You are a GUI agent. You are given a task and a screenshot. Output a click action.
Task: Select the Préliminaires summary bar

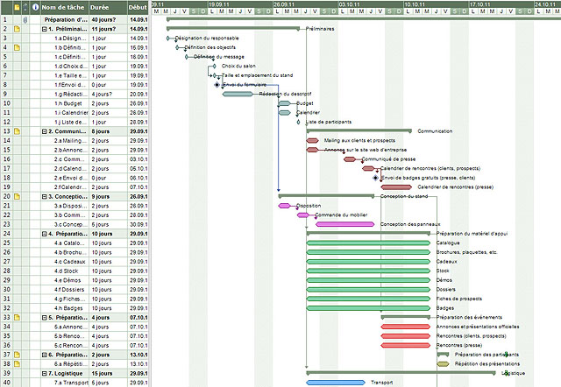[233, 28]
